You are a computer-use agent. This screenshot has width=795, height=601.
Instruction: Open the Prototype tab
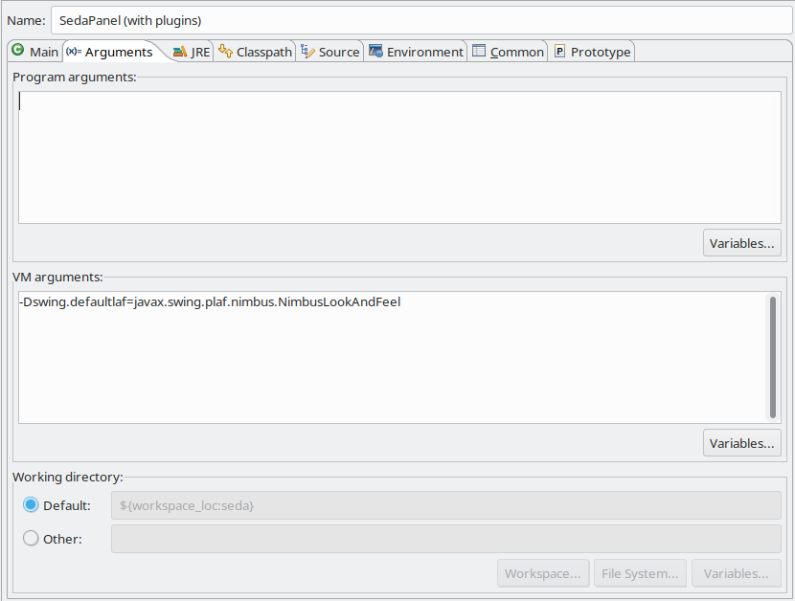tap(591, 52)
